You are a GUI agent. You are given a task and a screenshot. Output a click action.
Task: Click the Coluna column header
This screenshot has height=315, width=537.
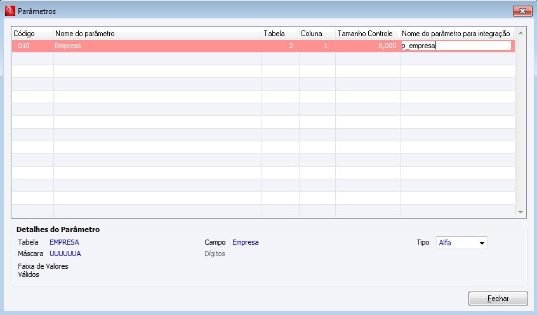coord(317,34)
